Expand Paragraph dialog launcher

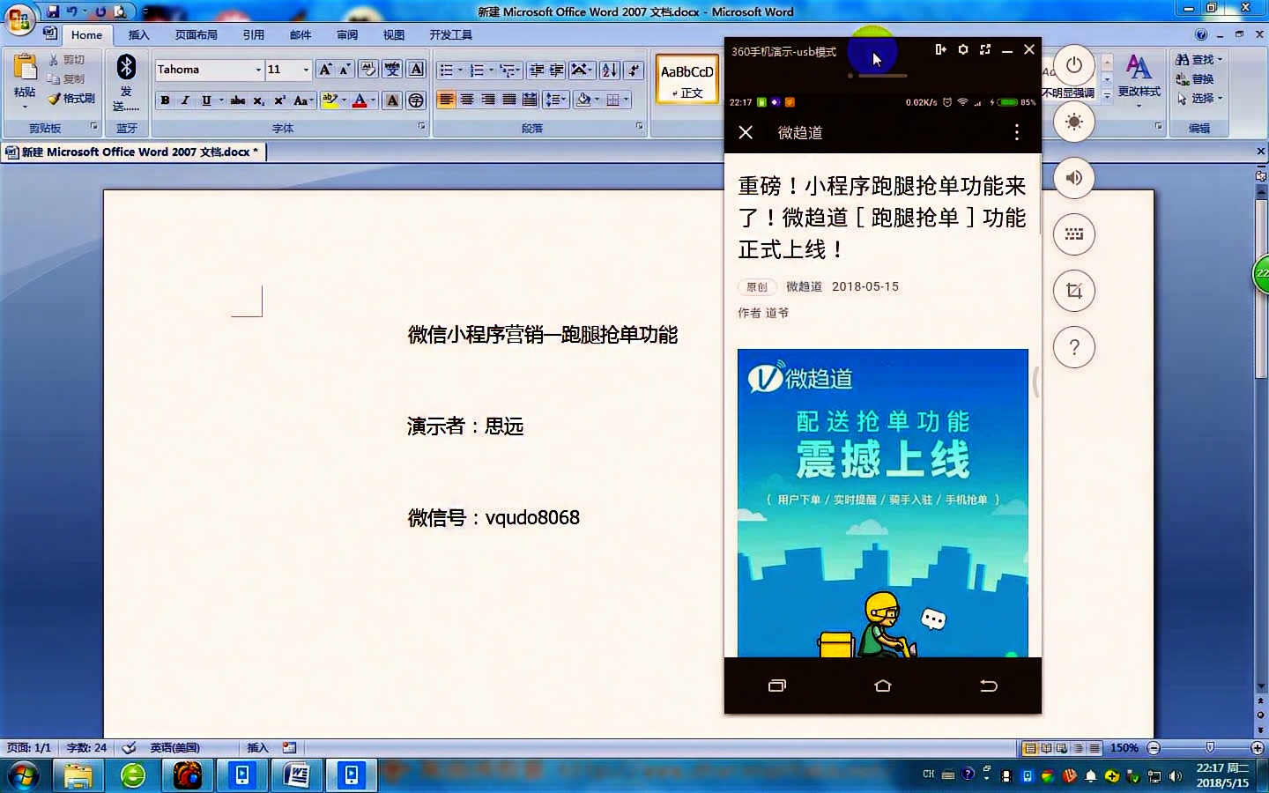pyautogui.click(x=640, y=127)
